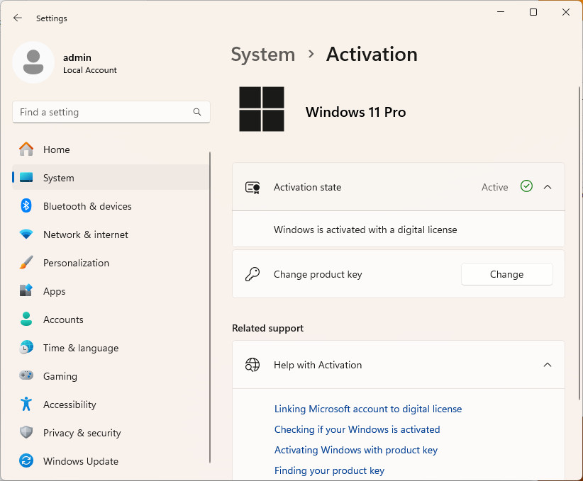Click the System monitor icon
The width and height of the screenshot is (583, 481).
pyautogui.click(x=26, y=178)
